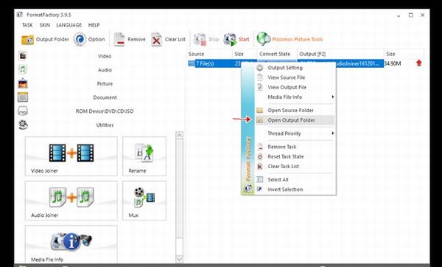This screenshot has height=267, width=442.
Task: Open the Mux utility
Action: tap(144, 201)
